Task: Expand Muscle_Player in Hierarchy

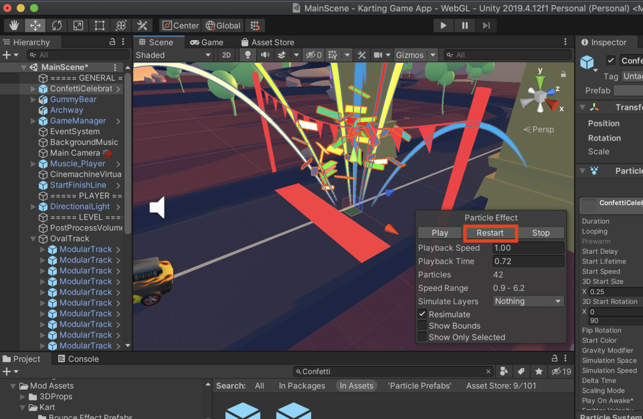Action: tap(34, 163)
